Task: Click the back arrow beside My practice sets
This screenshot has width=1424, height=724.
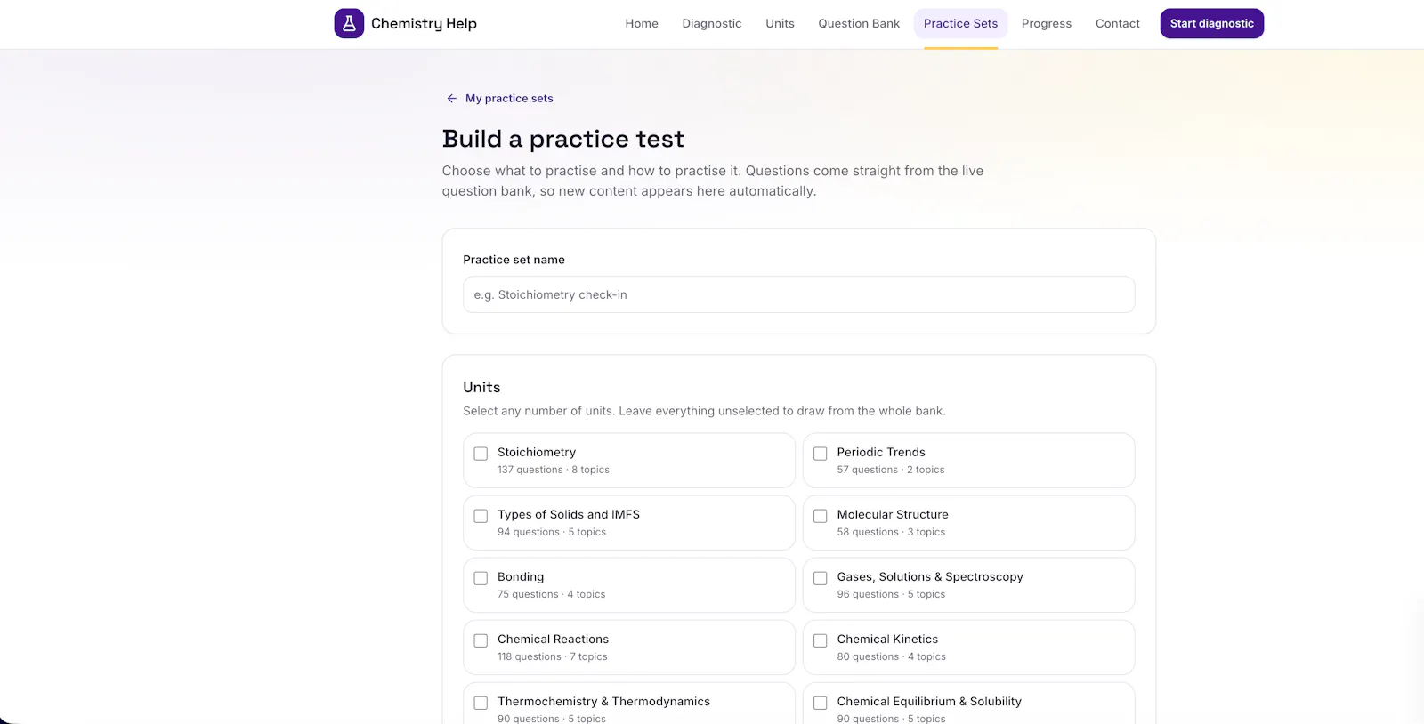Action: point(452,99)
